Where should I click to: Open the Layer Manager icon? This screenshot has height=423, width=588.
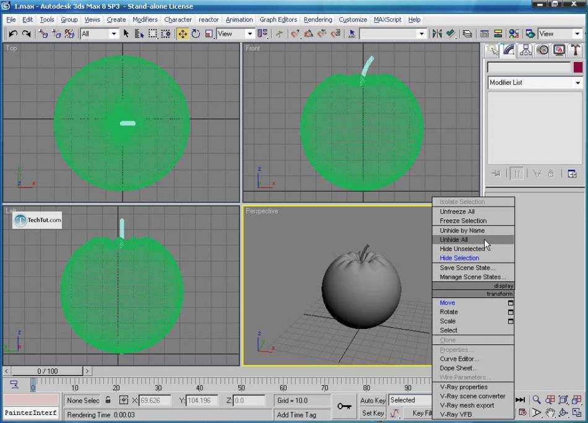[467, 34]
